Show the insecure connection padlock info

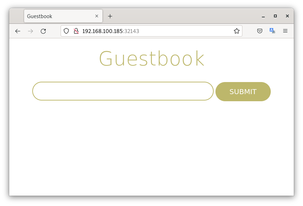click(x=76, y=31)
